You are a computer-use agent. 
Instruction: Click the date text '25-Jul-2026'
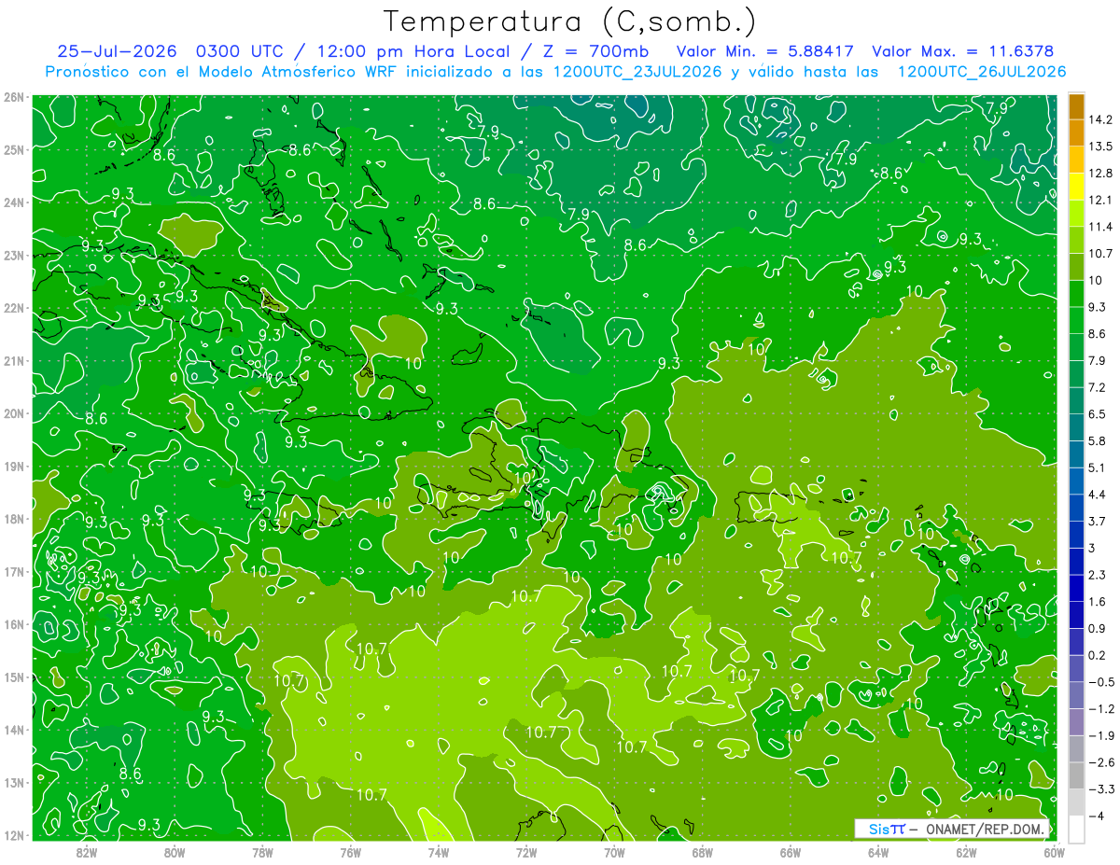tap(118, 51)
